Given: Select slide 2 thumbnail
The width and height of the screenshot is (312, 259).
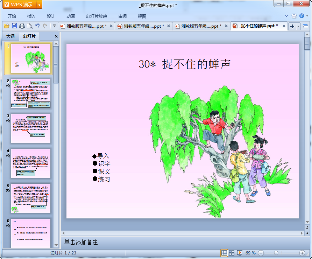Looking at the screenshot, I should [31, 93].
